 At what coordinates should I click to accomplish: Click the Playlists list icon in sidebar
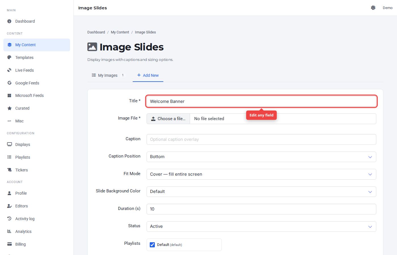9,157
